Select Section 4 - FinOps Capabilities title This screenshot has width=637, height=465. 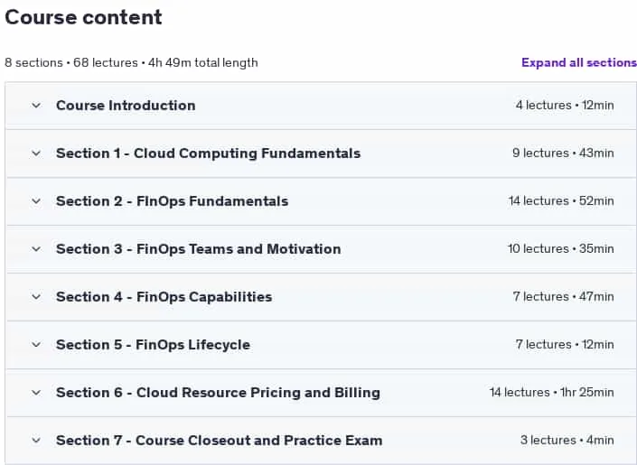click(x=164, y=297)
